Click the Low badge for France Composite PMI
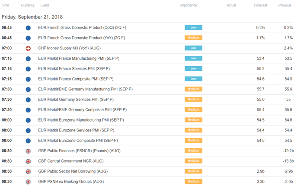 (194, 79)
